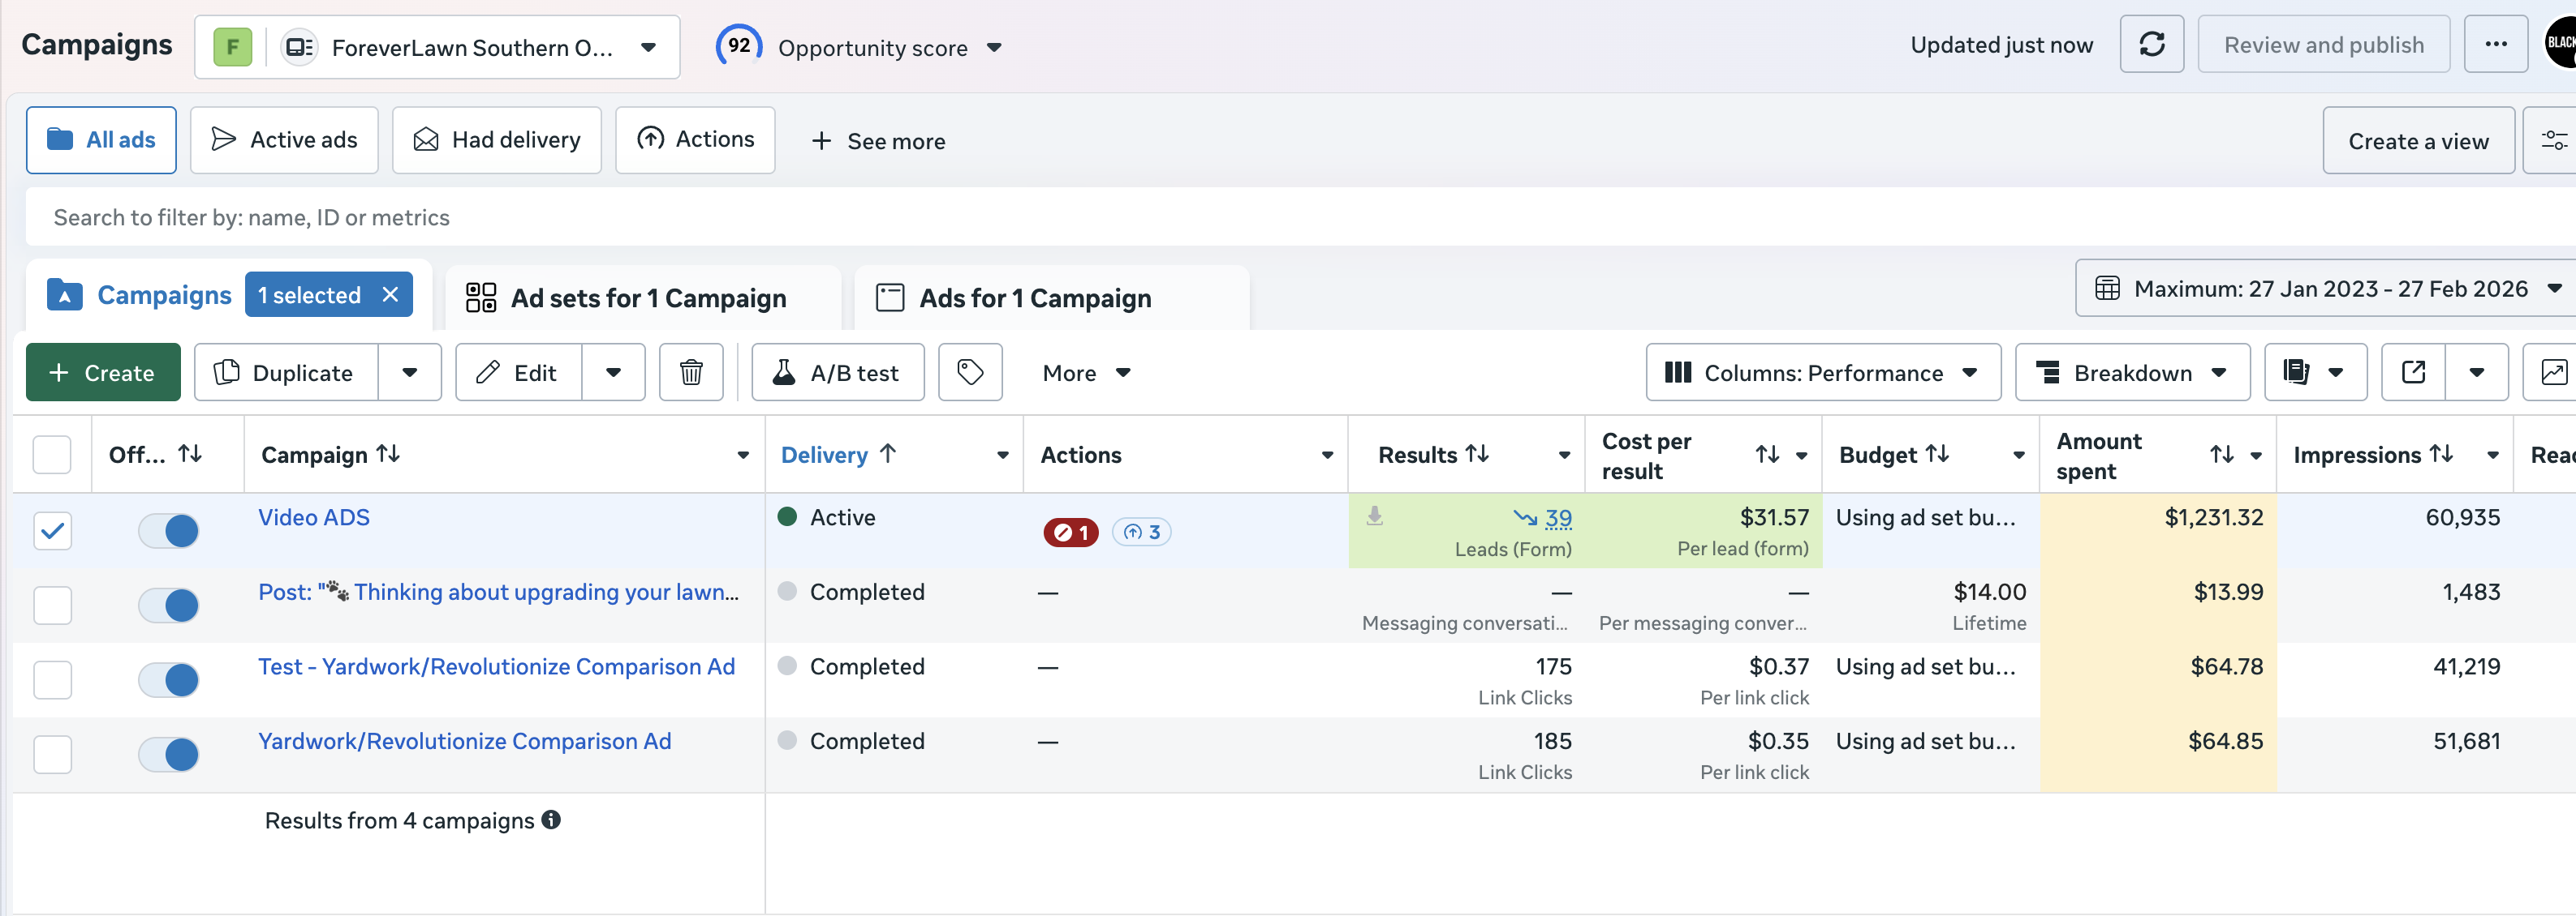
Task: Click the trash delete icon
Action: coord(690,373)
